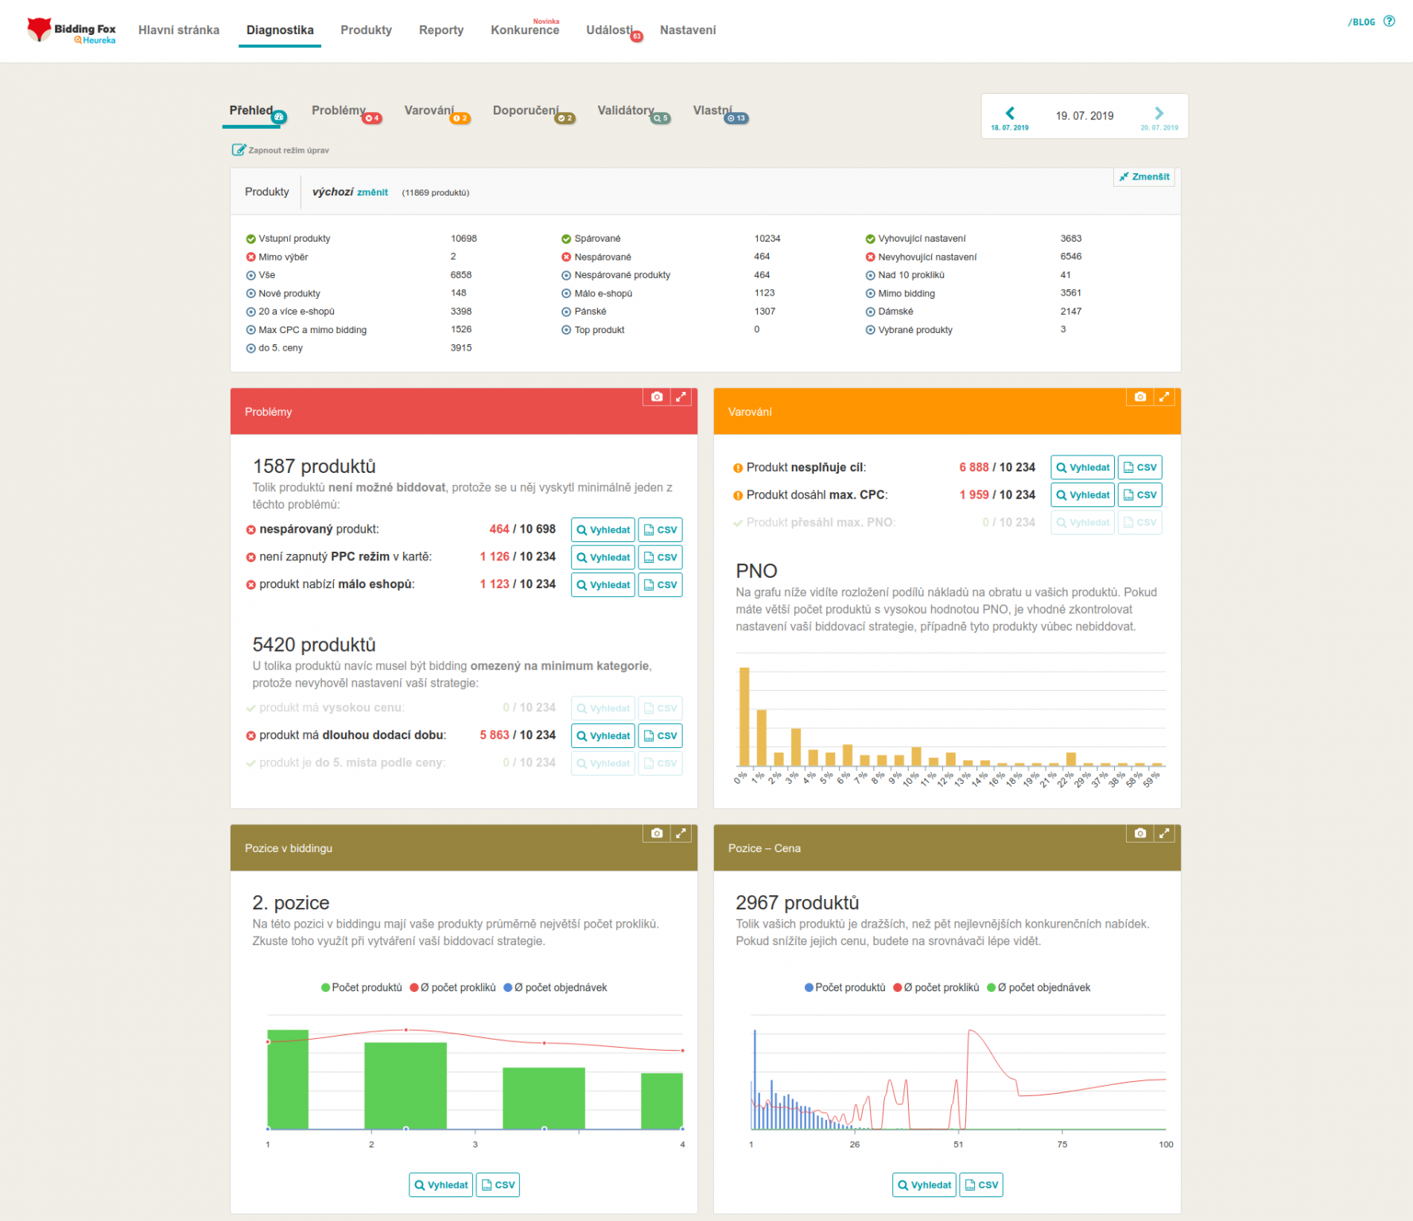The height and width of the screenshot is (1221, 1413).
Task: Take snapshot of Problémy panel
Action: coord(657,397)
